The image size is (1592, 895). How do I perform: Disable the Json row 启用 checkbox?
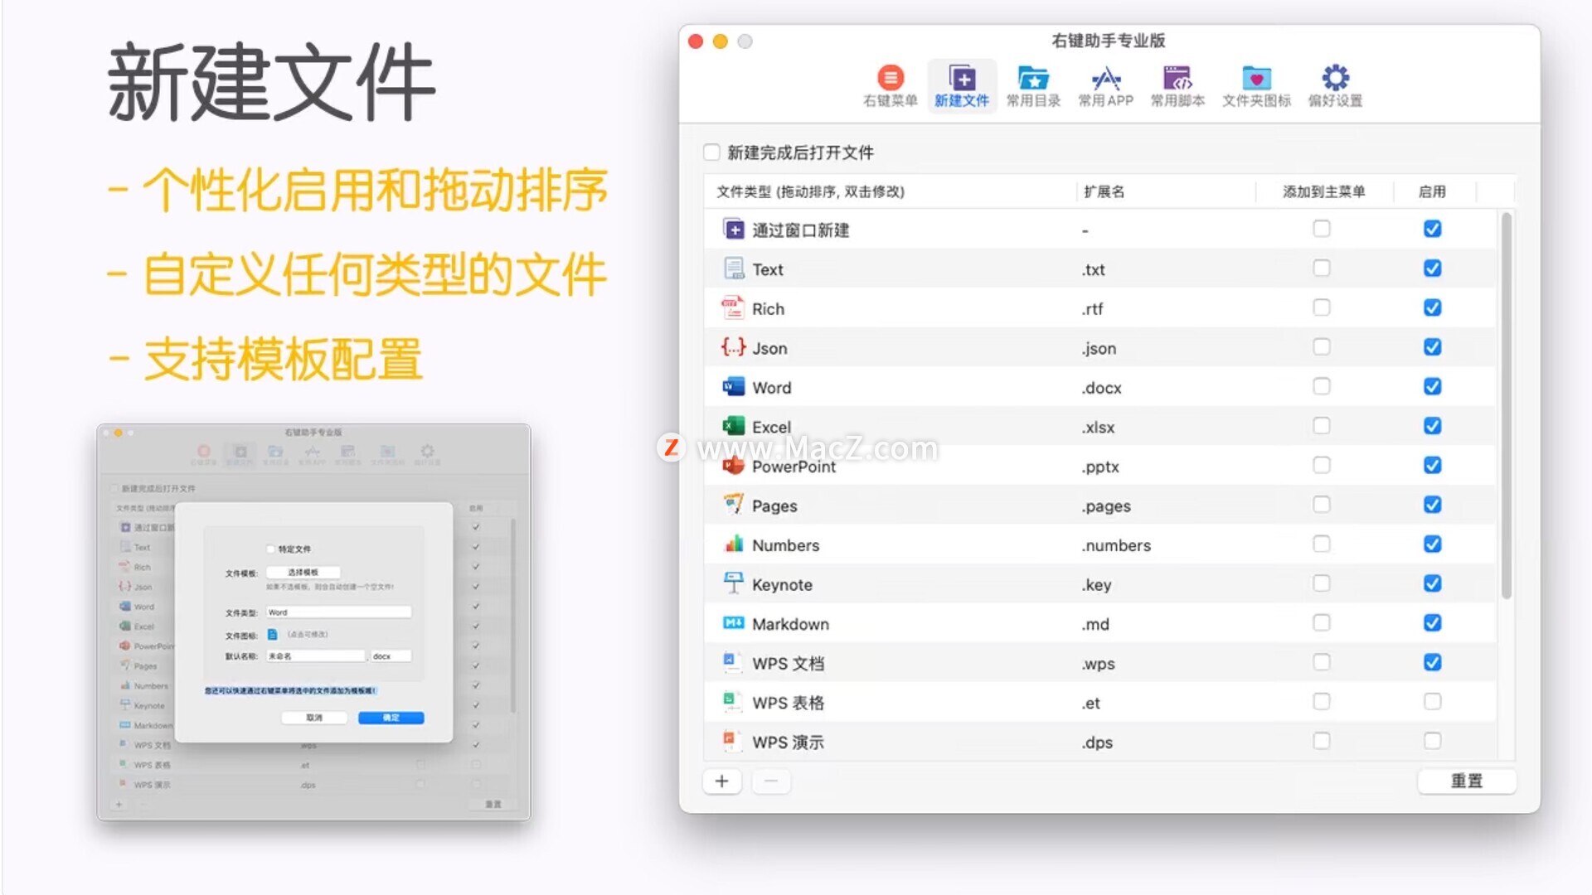1432,347
